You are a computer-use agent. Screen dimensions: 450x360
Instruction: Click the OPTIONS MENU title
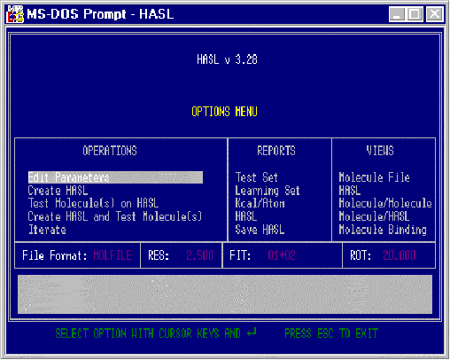point(224,112)
